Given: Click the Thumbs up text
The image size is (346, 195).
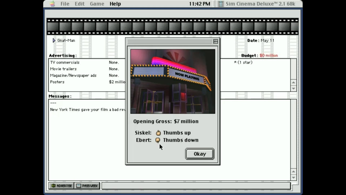Looking at the screenshot, I should pos(177,133).
